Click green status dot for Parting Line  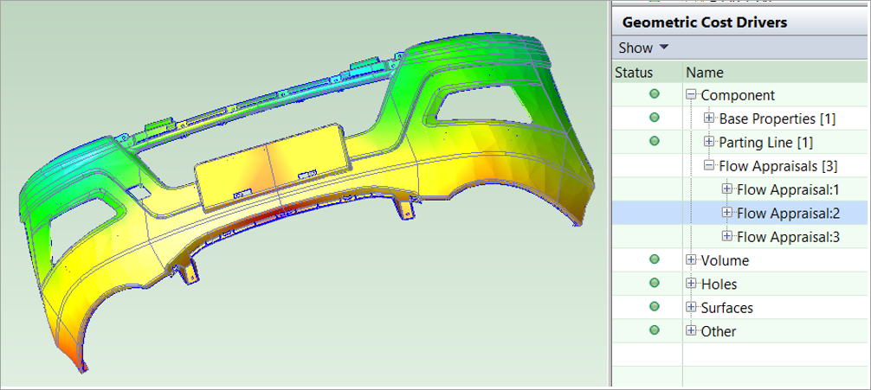point(655,142)
